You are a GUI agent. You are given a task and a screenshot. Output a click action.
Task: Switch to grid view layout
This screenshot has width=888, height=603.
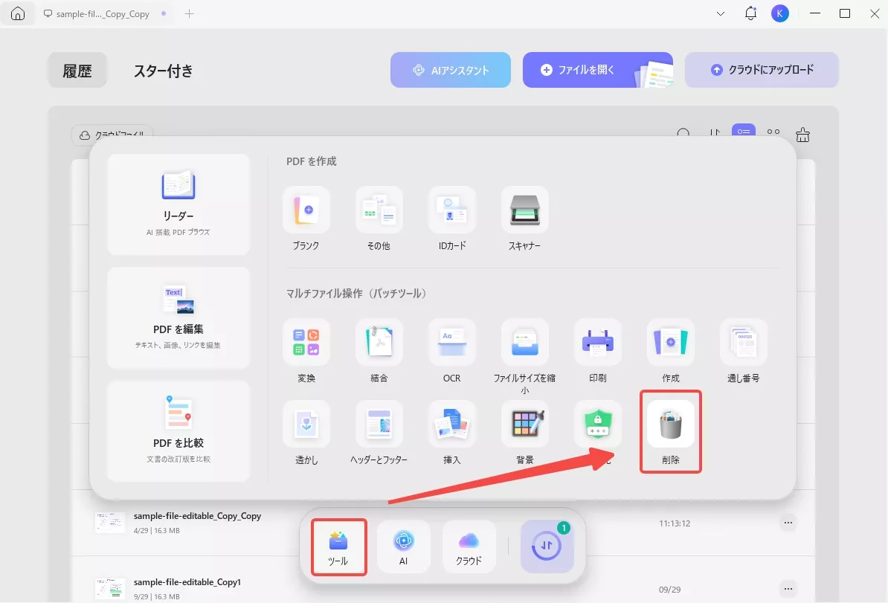[773, 132]
